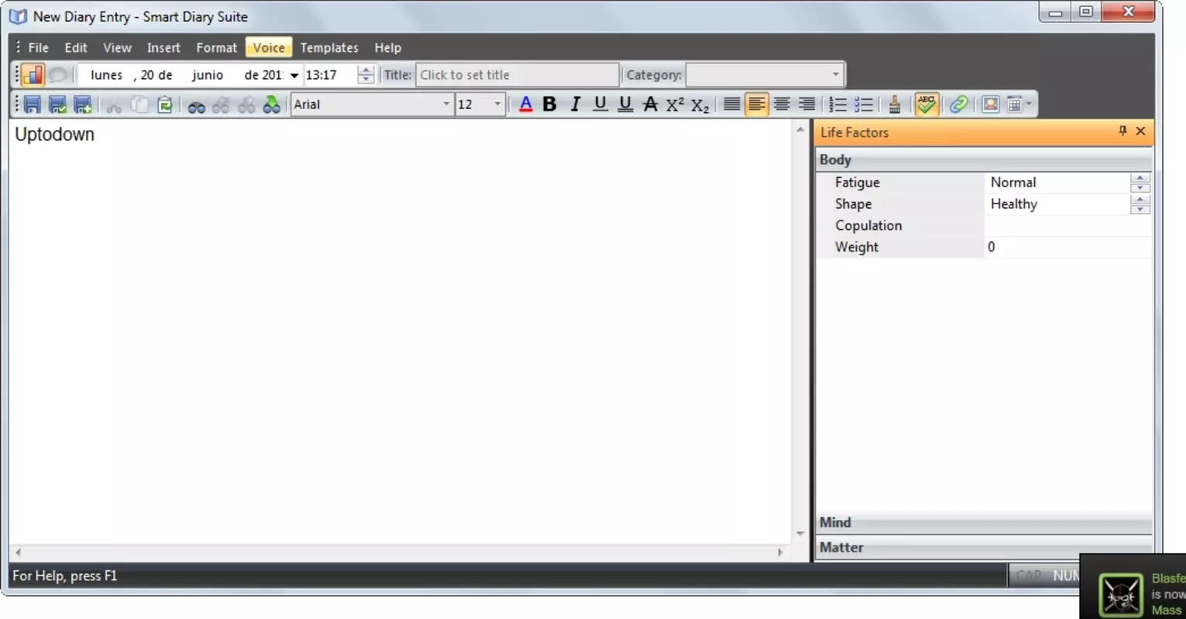1186x619 pixels.
Task: Open the Help menu
Action: pyautogui.click(x=387, y=48)
